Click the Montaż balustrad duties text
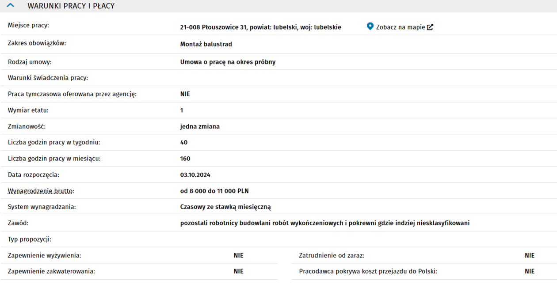The width and height of the screenshot is (557, 292). click(206, 44)
